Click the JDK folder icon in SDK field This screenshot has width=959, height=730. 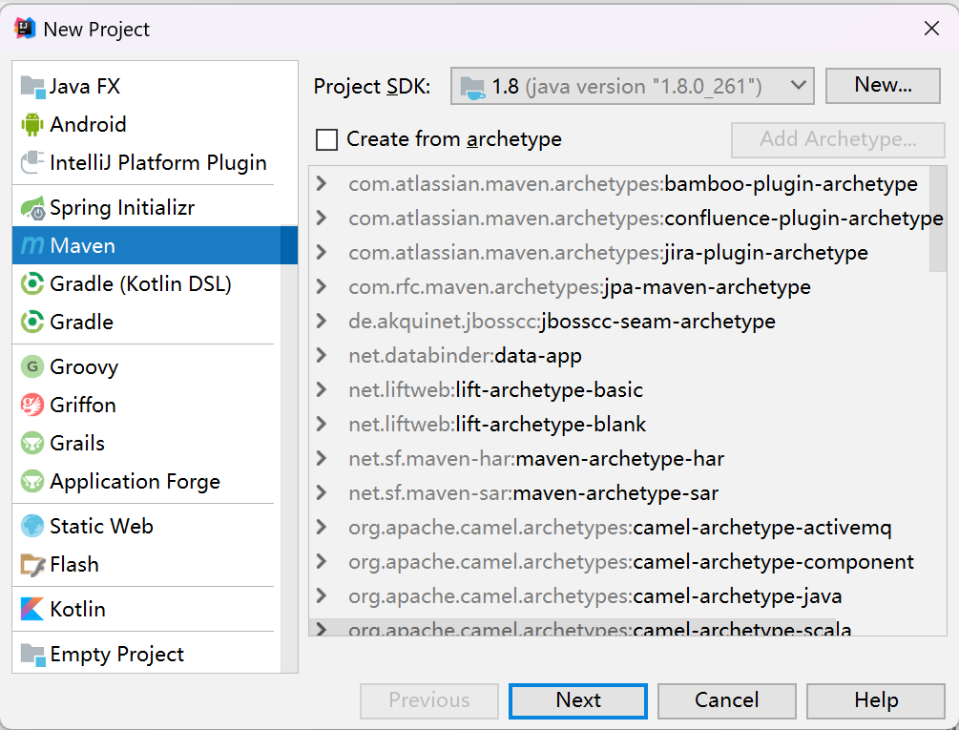pyautogui.click(x=472, y=87)
